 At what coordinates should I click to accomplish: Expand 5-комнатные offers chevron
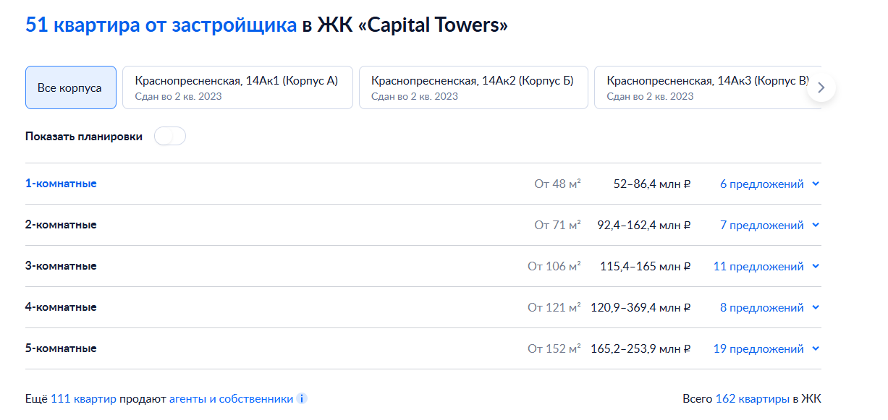pyautogui.click(x=816, y=348)
